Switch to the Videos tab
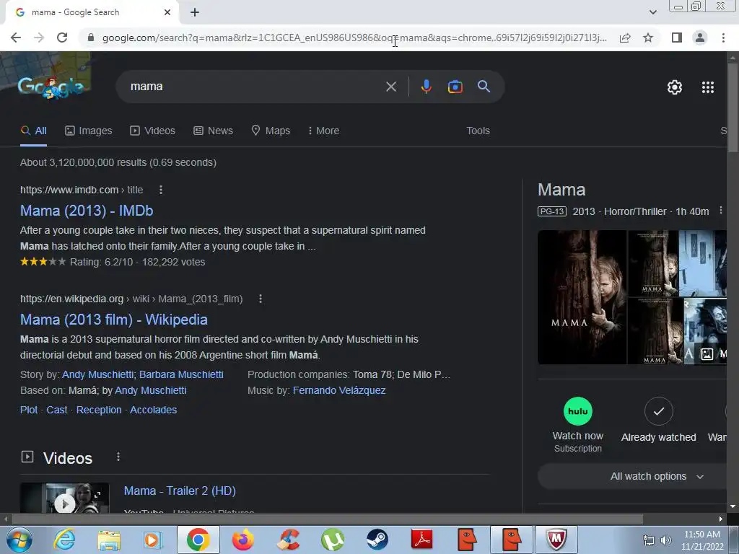Viewport: 739px width, 554px height. click(153, 131)
